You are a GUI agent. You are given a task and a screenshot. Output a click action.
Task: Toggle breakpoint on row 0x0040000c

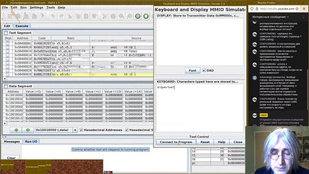point(8,43)
